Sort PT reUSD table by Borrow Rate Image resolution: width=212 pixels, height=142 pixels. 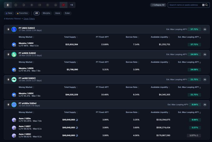pos(132,87)
